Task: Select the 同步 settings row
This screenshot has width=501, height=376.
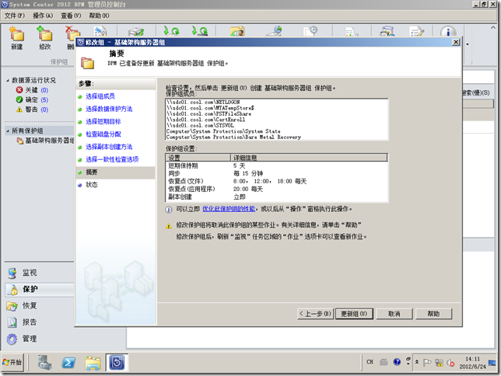Action: 277,173
